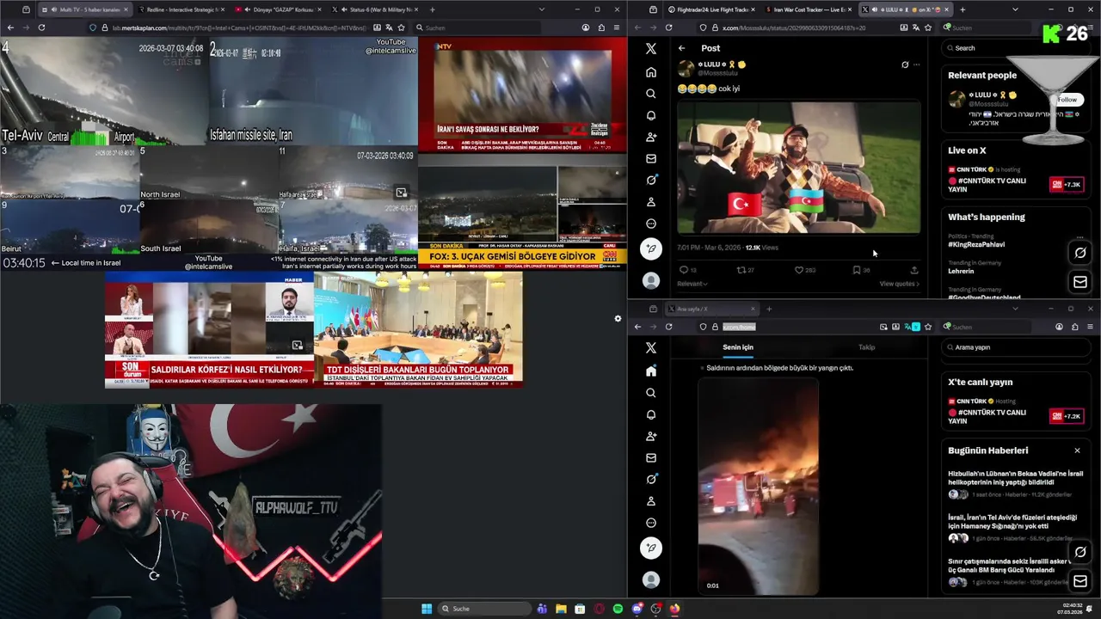
Task: Expand Relevant replies sort dropdown
Action: (692, 284)
